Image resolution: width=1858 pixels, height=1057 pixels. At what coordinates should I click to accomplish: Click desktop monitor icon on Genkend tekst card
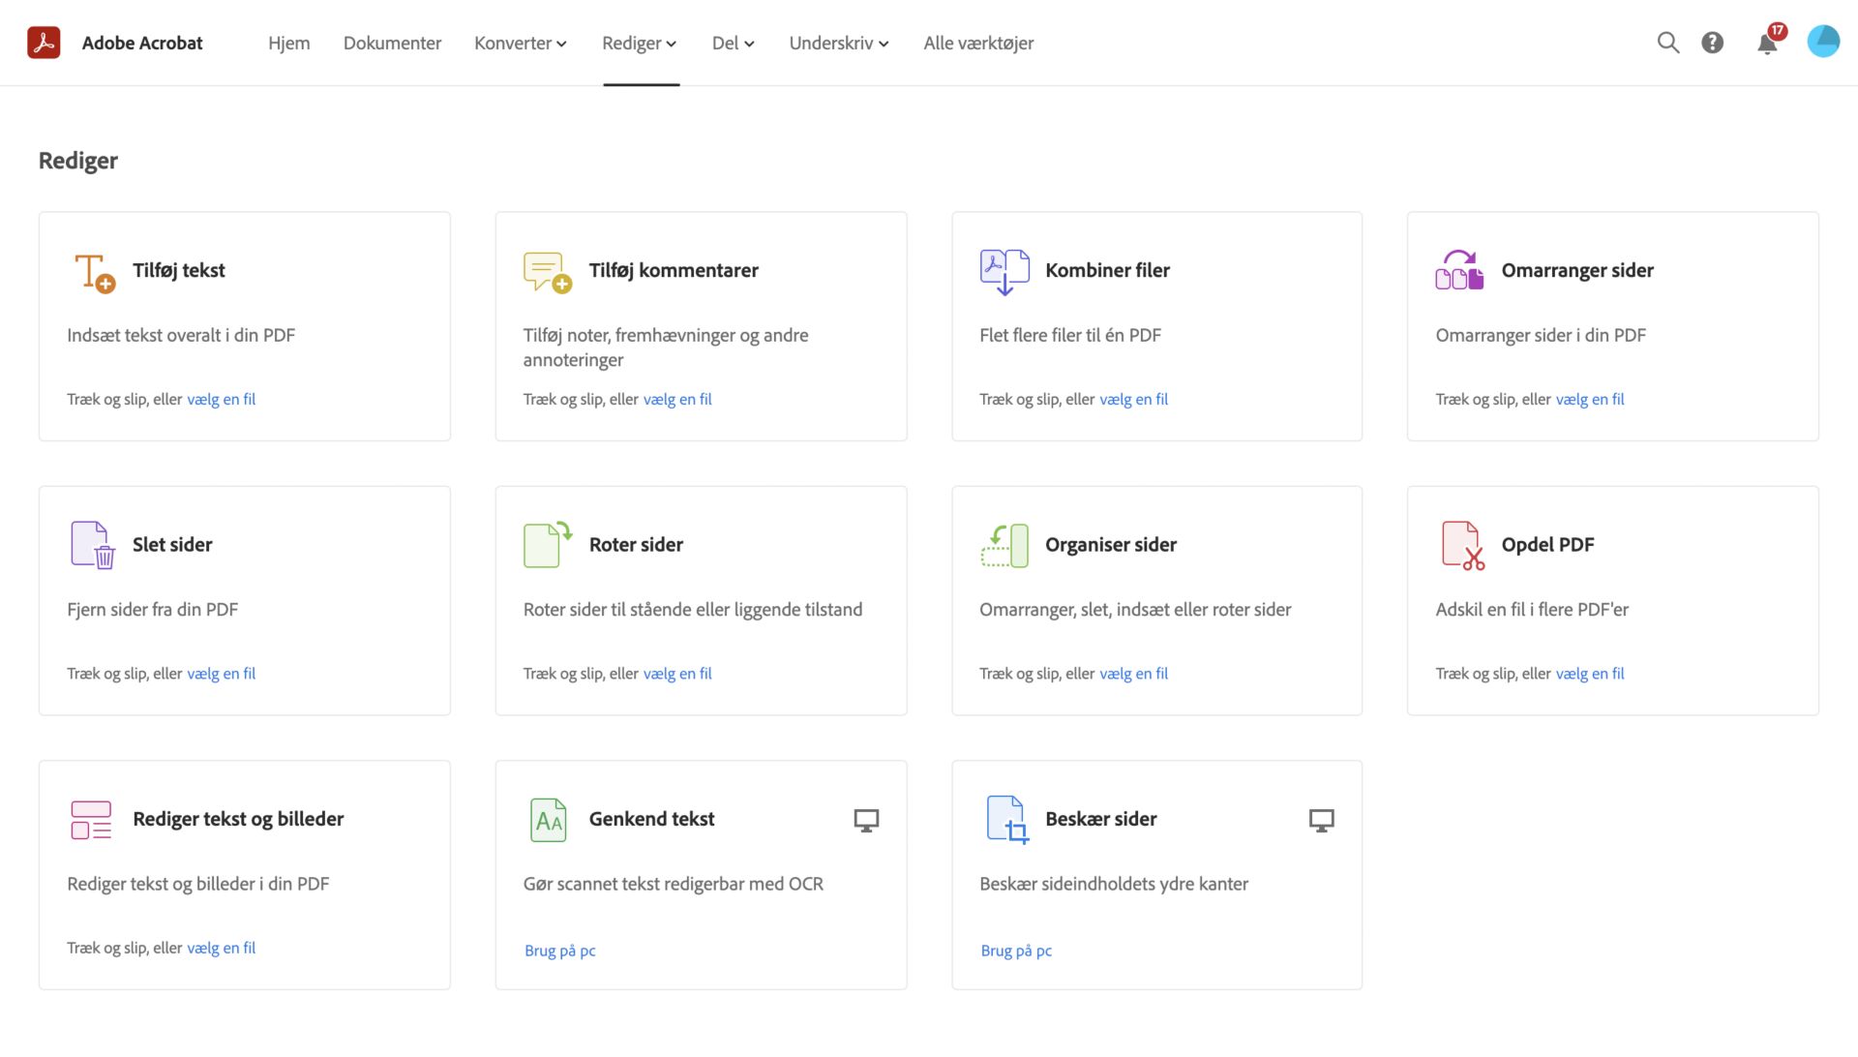[866, 821]
